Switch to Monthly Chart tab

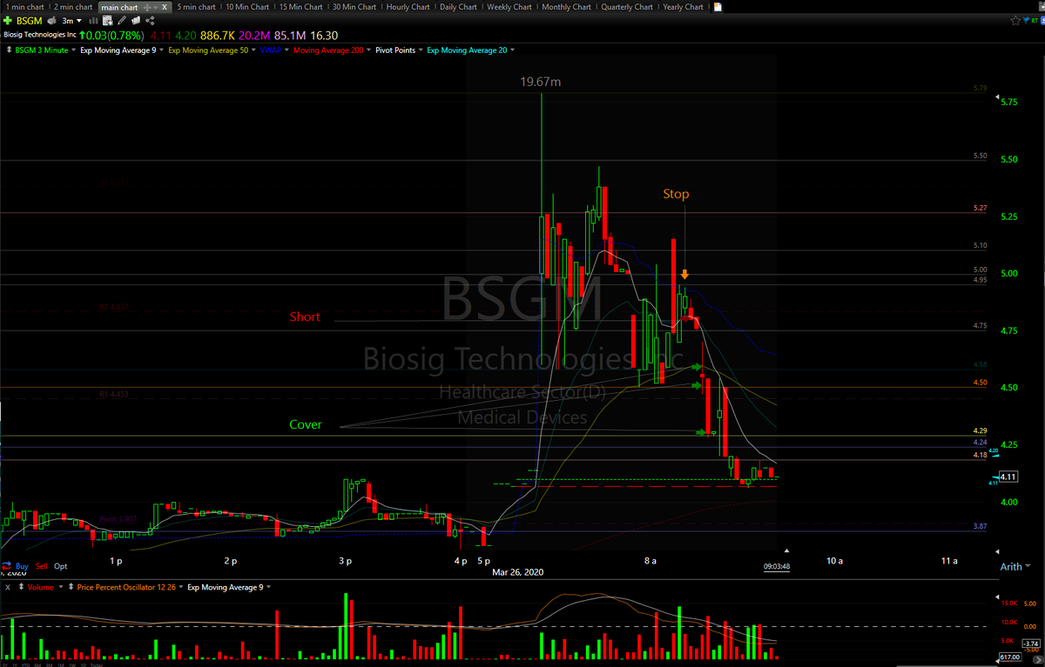(566, 7)
